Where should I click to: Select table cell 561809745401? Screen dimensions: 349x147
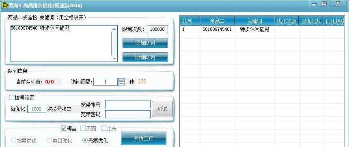217,29
